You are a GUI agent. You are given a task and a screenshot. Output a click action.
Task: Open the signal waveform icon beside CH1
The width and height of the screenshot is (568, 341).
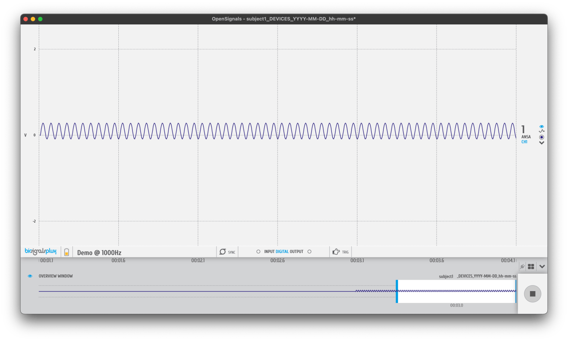coord(541,131)
